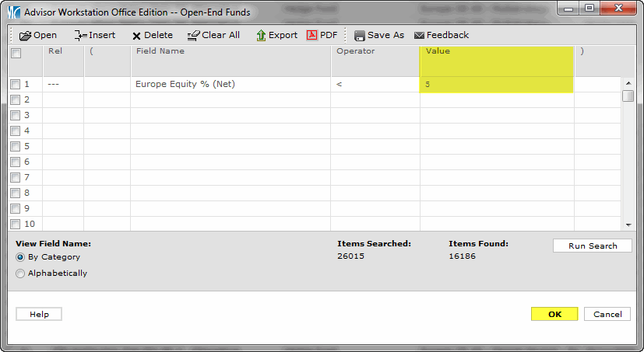Edit the Value field containing 5

click(x=496, y=84)
